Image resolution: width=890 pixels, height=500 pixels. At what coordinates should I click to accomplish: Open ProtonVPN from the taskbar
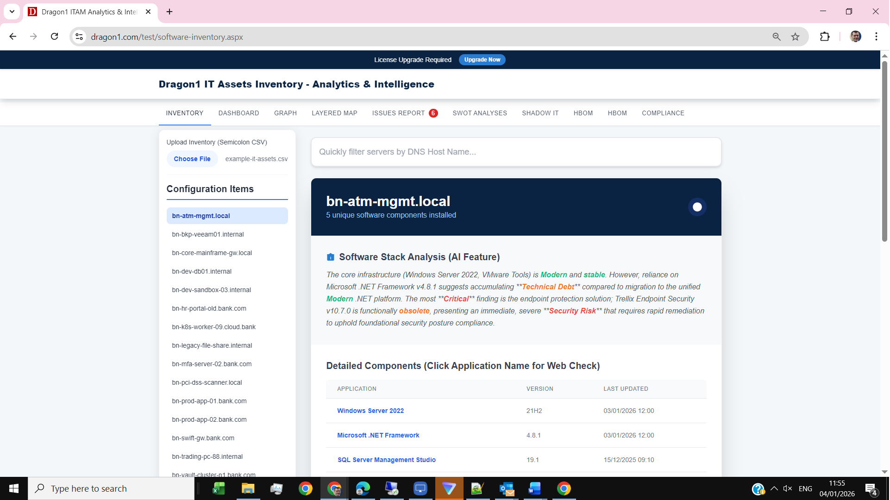click(x=450, y=488)
